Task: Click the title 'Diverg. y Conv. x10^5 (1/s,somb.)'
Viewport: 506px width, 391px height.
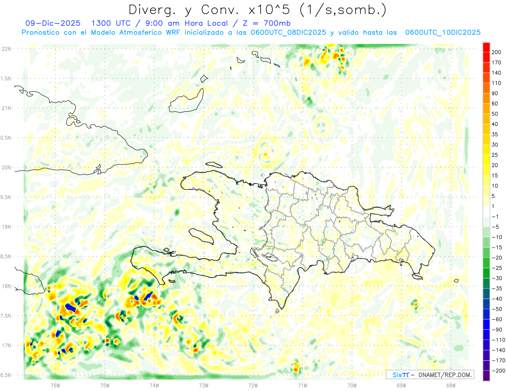Action: pyautogui.click(x=257, y=10)
